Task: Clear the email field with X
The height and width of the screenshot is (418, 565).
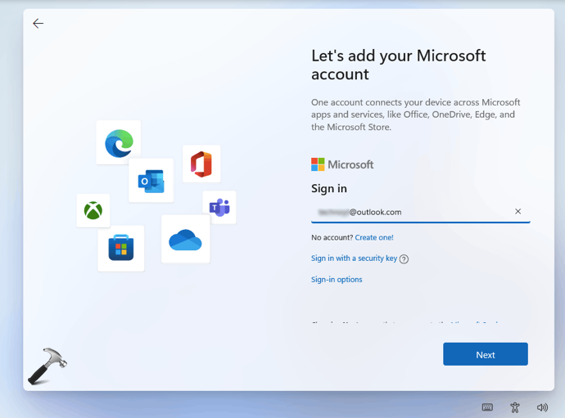Action: click(x=518, y=212)
